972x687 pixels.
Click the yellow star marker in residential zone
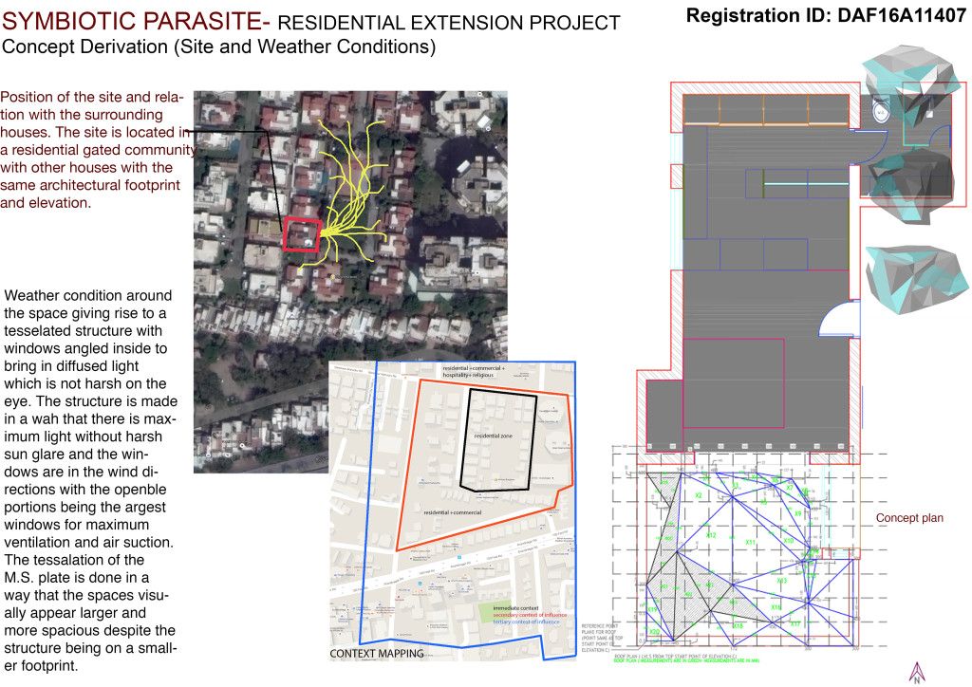(495, 479)
